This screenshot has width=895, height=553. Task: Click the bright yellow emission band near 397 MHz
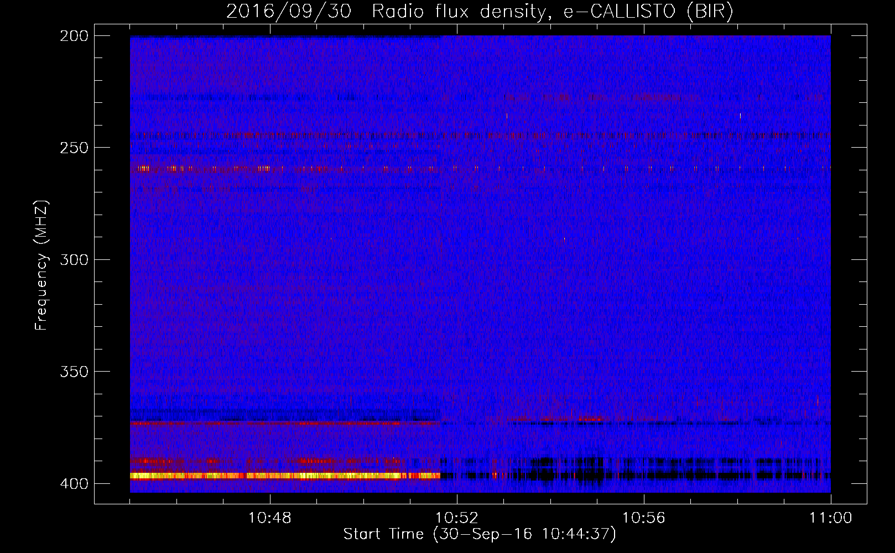(285, 476)
